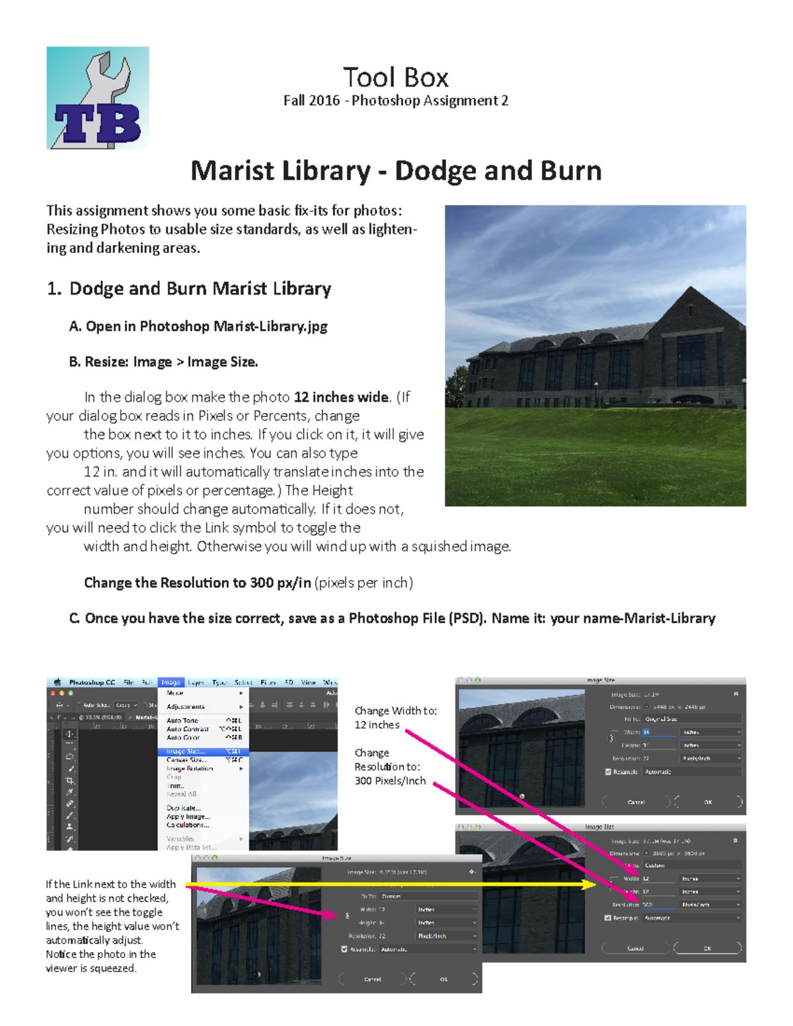Open Automatic resample dropdown in Original Size dialog
Screen dimensions: 793x1026
693,772
